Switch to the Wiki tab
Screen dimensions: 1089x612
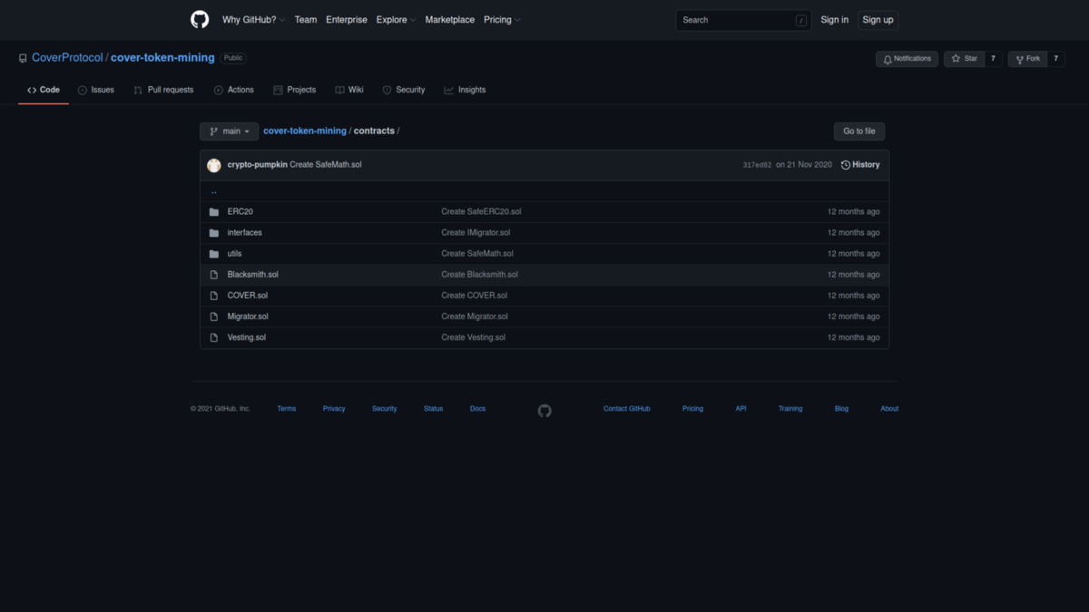point(349,90)
